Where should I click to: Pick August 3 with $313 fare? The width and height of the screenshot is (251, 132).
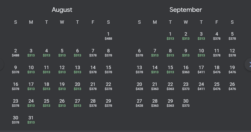tap(31, 53)
